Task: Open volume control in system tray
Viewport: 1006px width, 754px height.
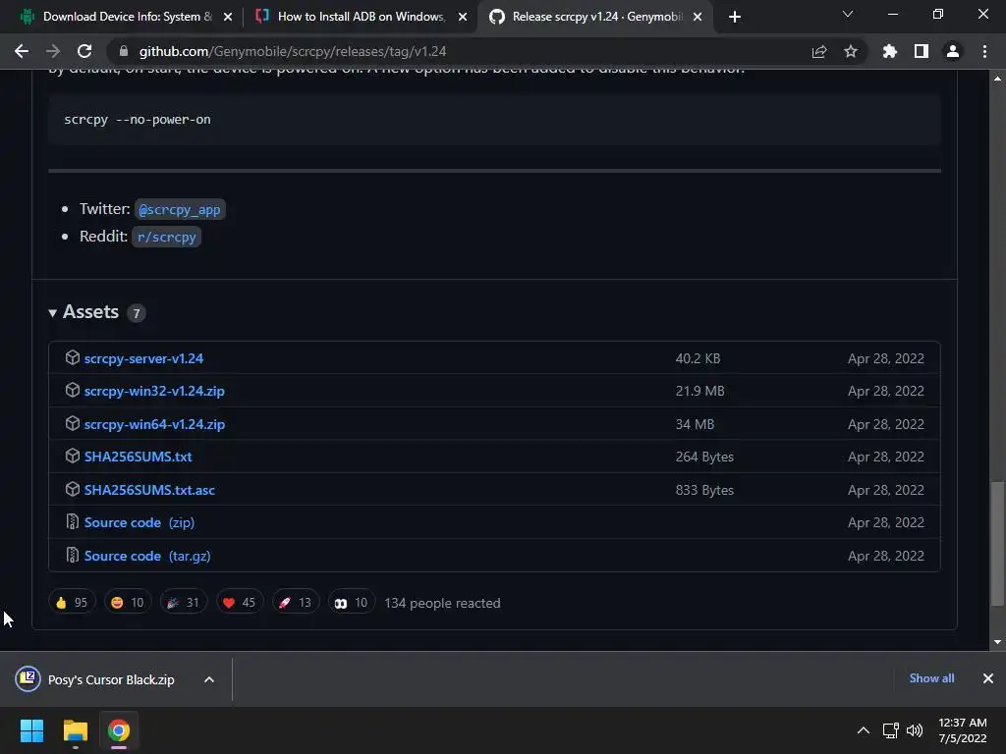Action: [915, 730]
